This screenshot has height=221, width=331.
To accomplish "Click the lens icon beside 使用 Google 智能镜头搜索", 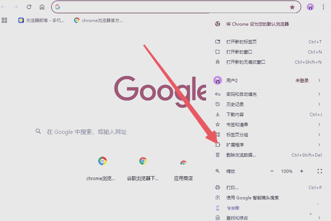I will pos(217,197).
